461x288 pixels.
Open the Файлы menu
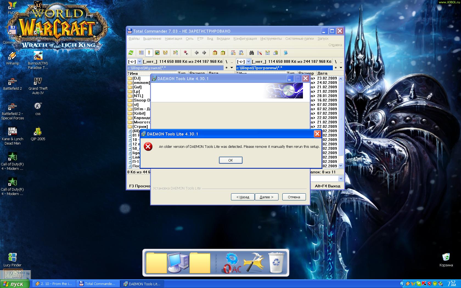(134, 39)
